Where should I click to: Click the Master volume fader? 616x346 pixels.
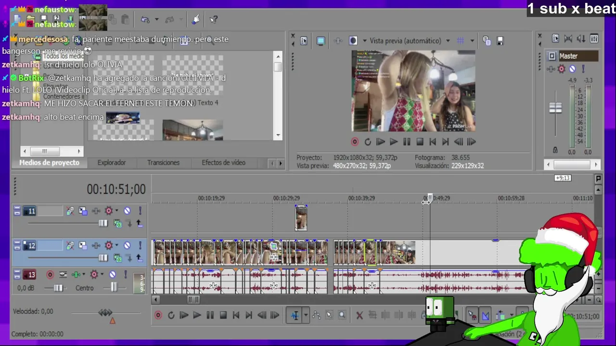pyautogui.click(x=555, y=108)
